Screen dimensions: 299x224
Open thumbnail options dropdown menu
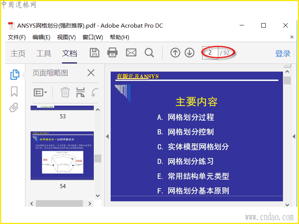pos(40,93)
